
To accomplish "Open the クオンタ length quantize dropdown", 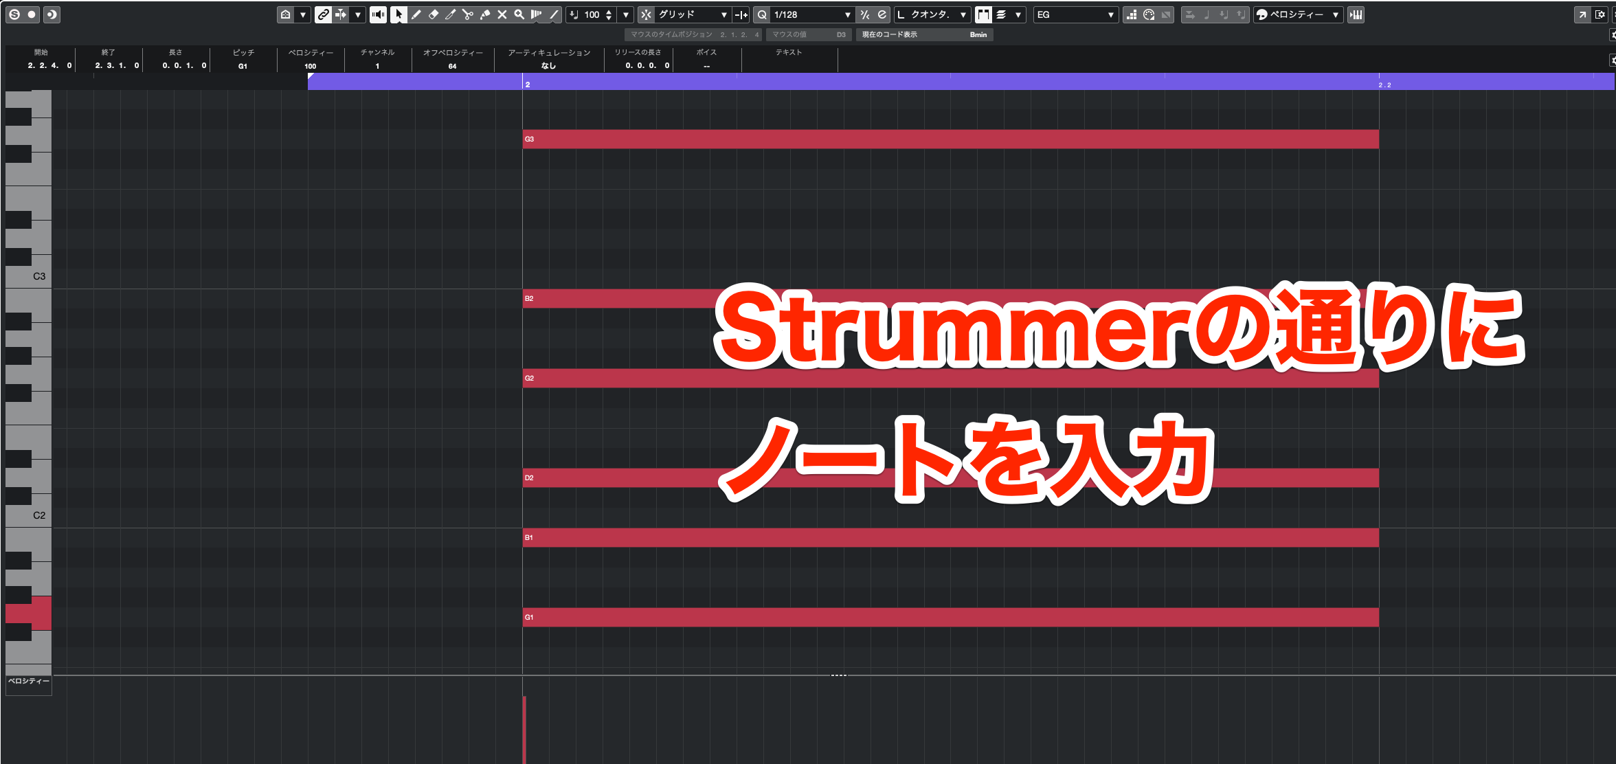I will pyautogui.click(x=932, y=14).
